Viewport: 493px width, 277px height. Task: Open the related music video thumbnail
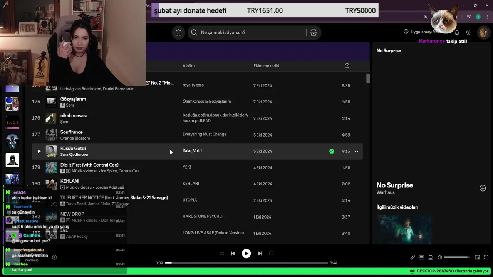tap(404, 229)
